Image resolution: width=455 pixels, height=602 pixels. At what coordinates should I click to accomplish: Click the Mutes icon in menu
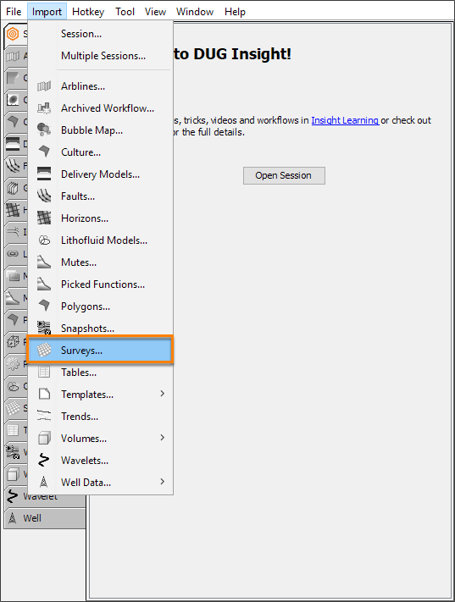pyautogui.click(x=44, y=262)
